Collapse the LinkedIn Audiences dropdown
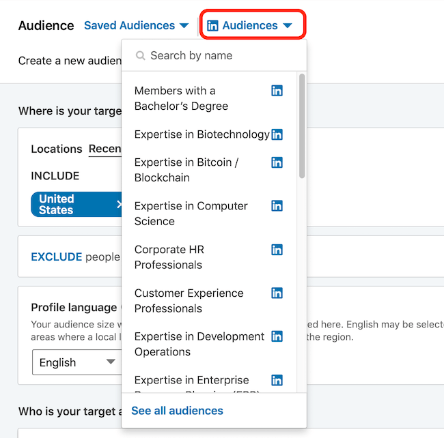Viewport: 444px width, 438px height. click(x=250, y=26)
